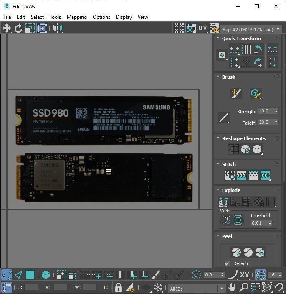Enable Polygon subobject mode
Screen dimensions: 286x294
[x=30, y=275]
